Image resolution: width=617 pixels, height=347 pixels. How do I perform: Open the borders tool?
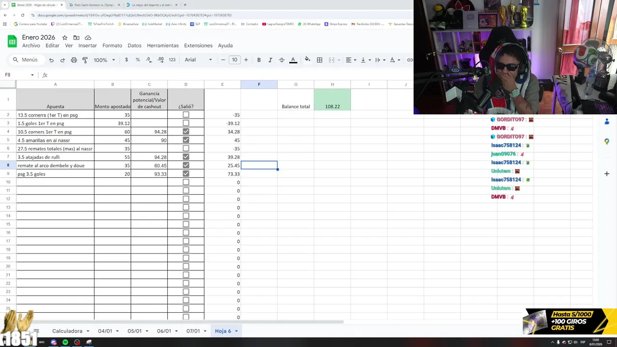(x=320, y=60)
